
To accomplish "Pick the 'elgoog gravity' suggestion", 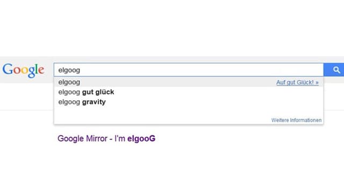I will 189,102.
